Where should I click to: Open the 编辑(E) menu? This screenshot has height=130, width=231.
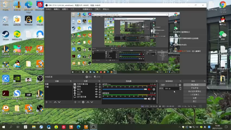tap(57, 9)
